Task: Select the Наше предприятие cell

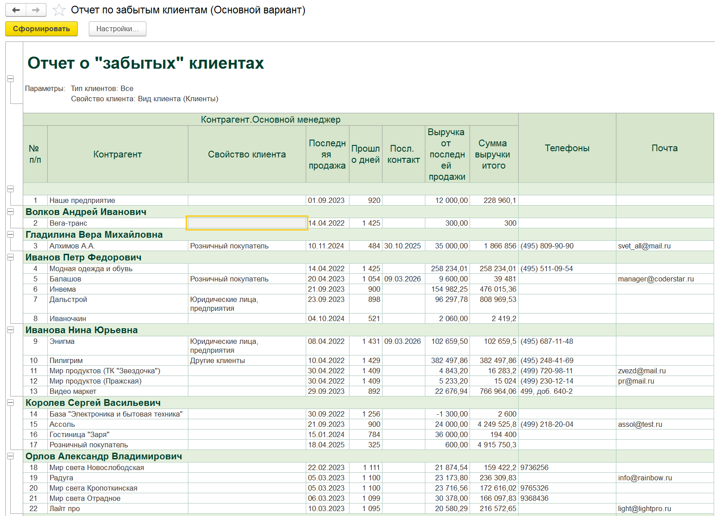Action: [117, 201]
